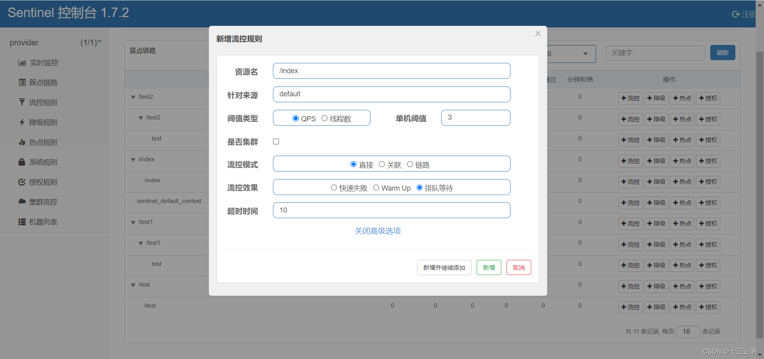Click the 超时时间 input field
Image resolution: width=764 pixels, height=359 pixels.
coord(392,210)
